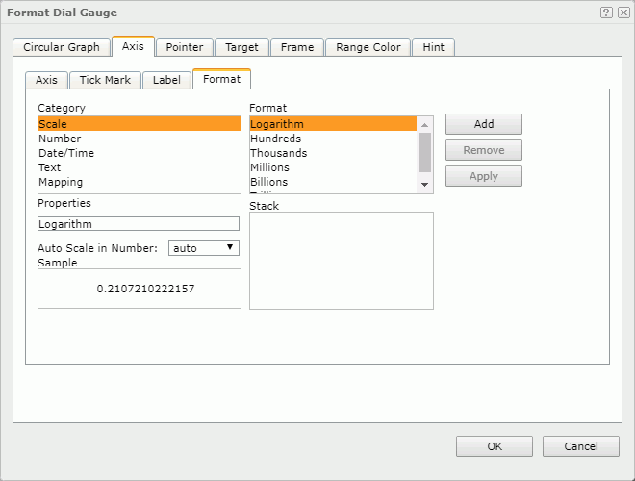The width and height of the screenshot is (635, 481).
Task: Open the Pointer tab
Action: coord(185,47)
